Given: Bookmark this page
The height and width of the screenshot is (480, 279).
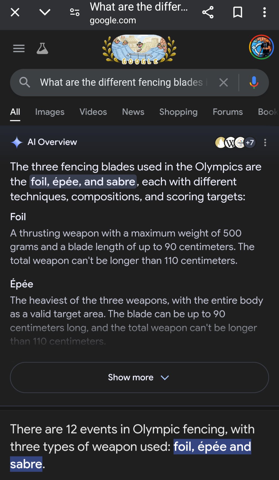Looking at the screenshot, I should pos(237,12).
